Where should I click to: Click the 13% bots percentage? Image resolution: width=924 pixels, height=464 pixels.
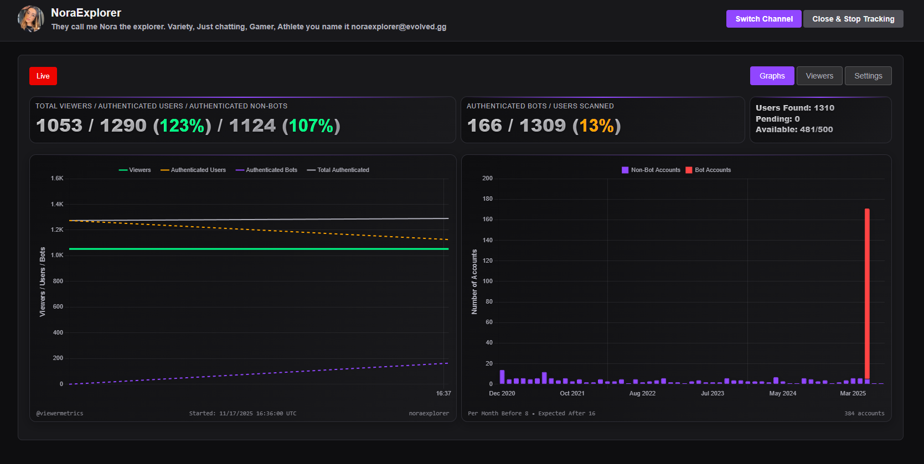[x=597, y=126]
